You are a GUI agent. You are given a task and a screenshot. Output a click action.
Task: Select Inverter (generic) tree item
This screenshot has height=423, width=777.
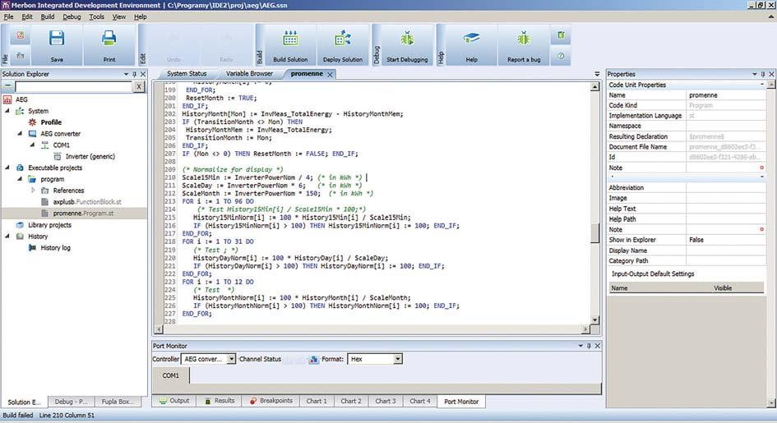[90, 156]
